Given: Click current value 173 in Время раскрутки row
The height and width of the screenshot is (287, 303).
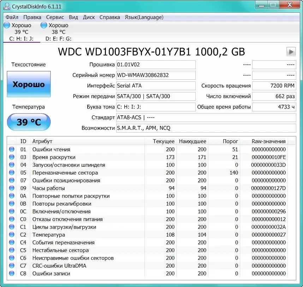Looking at the screenshot, I should (x=170, y=157).
